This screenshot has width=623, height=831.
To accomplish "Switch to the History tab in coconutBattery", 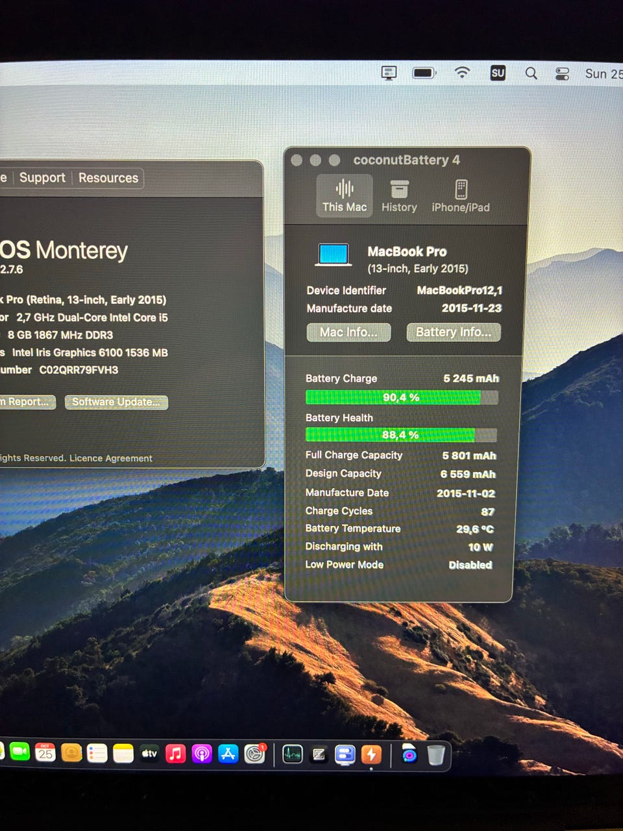I will [399, 196].
